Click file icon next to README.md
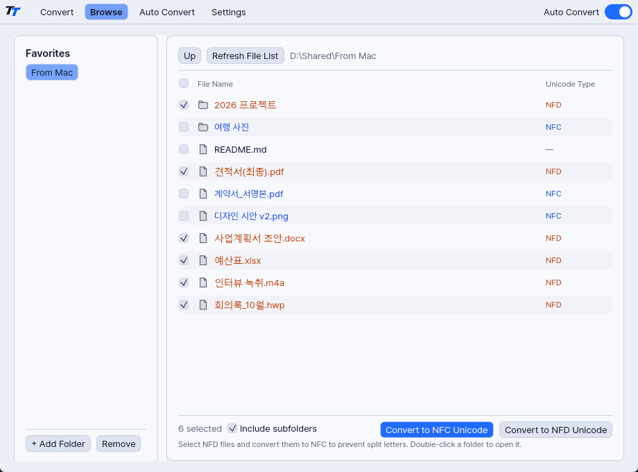This screenshot has width=638, height=472. tap(203, 149)
